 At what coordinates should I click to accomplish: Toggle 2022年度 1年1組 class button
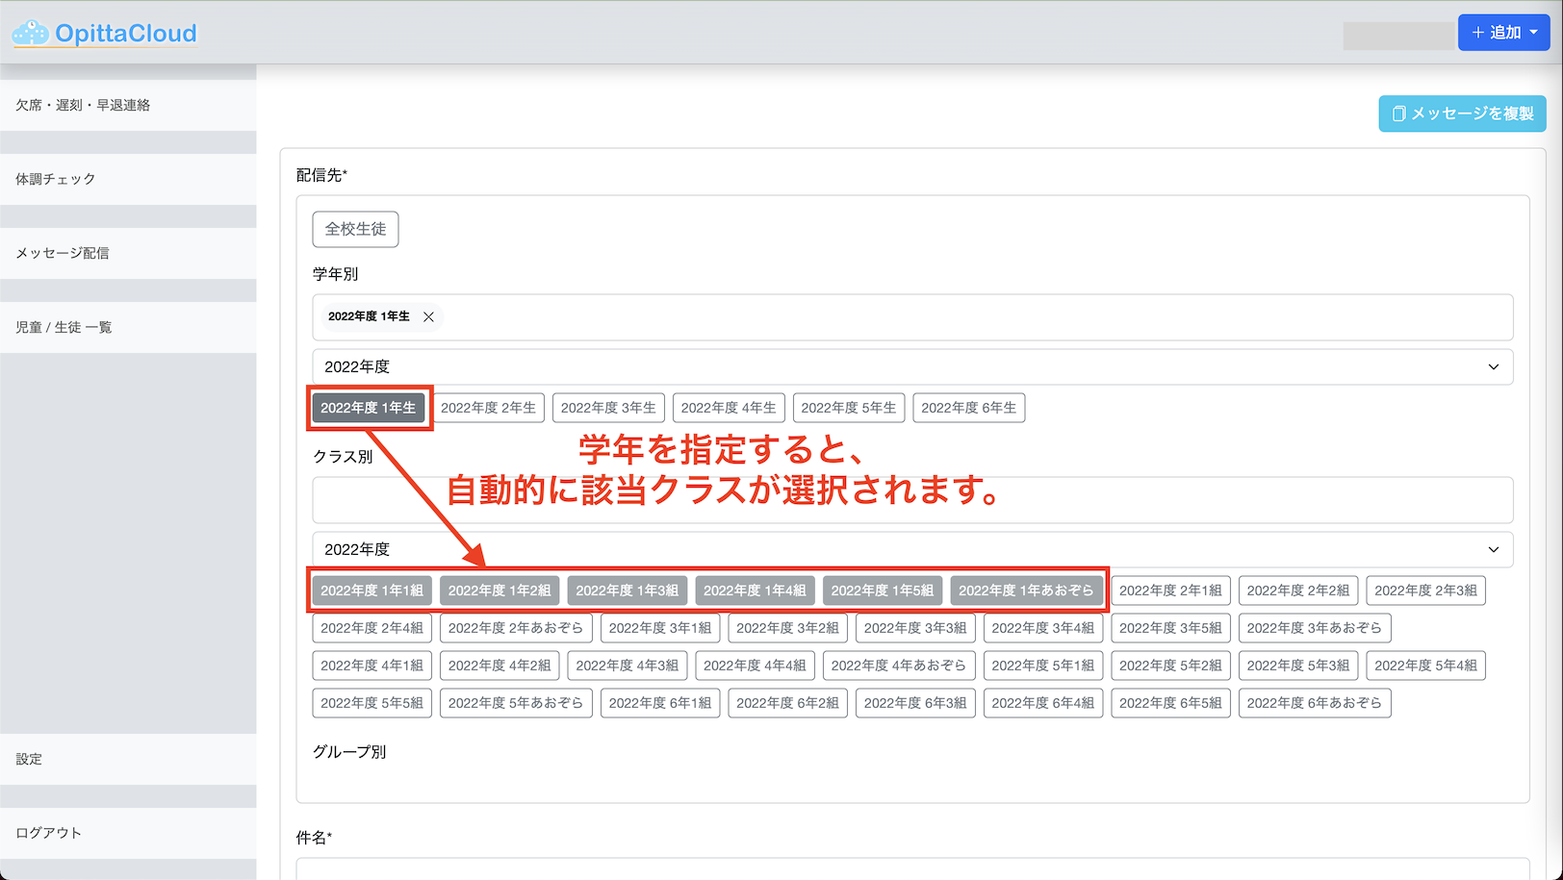pyautogui.click(x=372, y=591)
